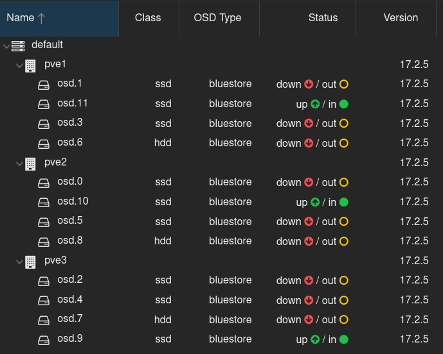The height and width of the screenshot is (354, 443).
Task: Click the green in dot for osd.10
Action: (344, 202)
